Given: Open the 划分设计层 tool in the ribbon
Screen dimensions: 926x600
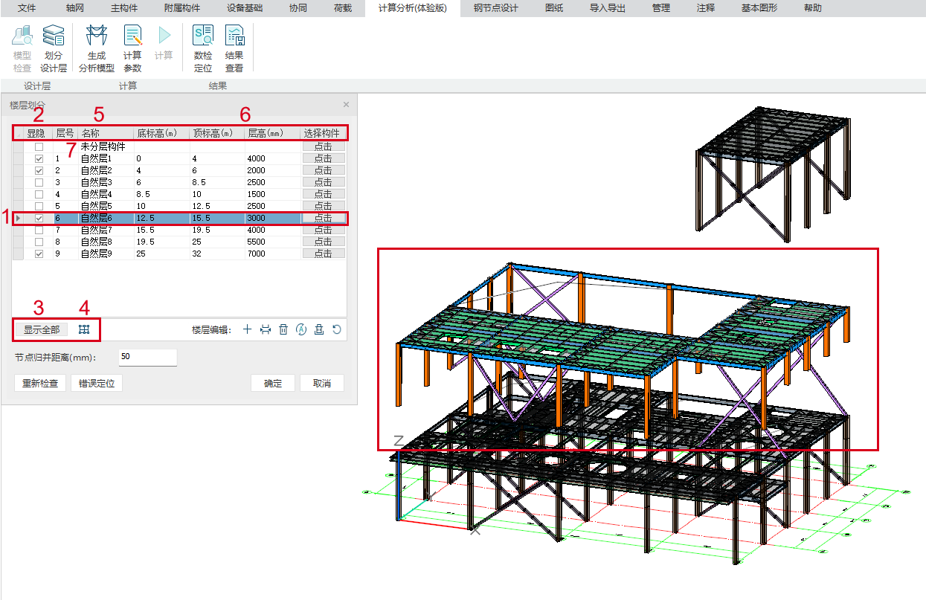Looking at the screenshot, I should click(x=54, y=50).
